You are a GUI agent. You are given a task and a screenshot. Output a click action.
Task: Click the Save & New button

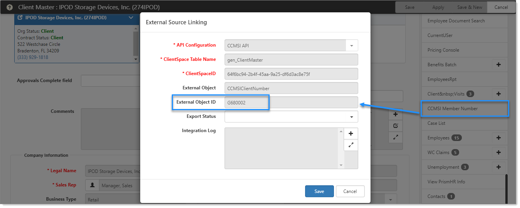(x=470, y=7)
